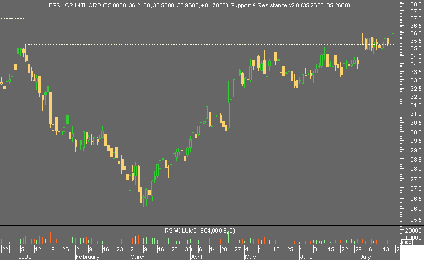Screen dimensions: 424x260
Task: Click the x100 volume scale marker
Action: click(406, 242)
